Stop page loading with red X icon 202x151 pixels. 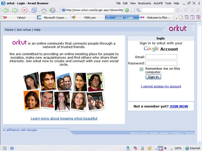[x=24, y=10]
